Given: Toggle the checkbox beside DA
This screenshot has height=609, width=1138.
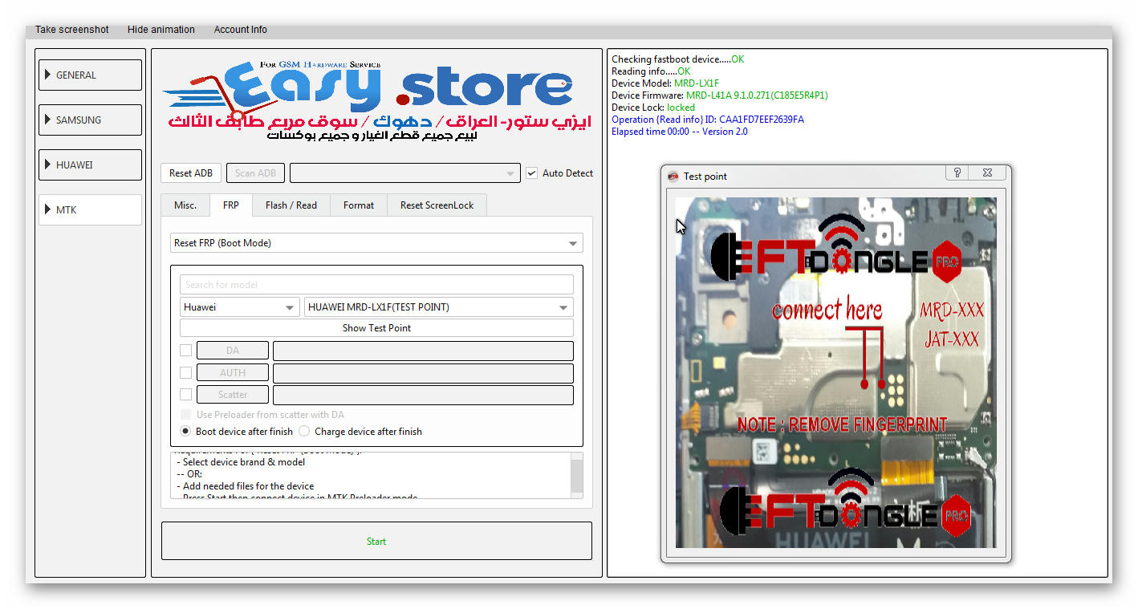Looking at the screenshot, I should 185,351.
